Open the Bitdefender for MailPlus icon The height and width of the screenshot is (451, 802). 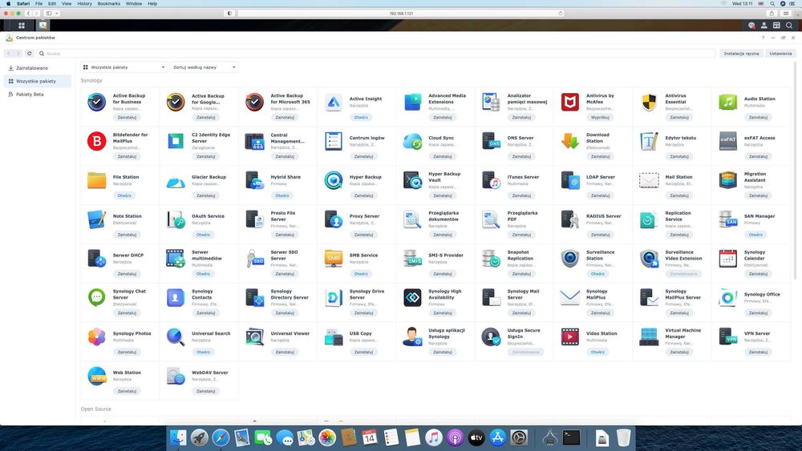pyautogui.click(x=97, y=141)
